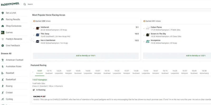Select 14:25 Leopardstown race tab
This screenshot has height=105, width=211.
59,72
